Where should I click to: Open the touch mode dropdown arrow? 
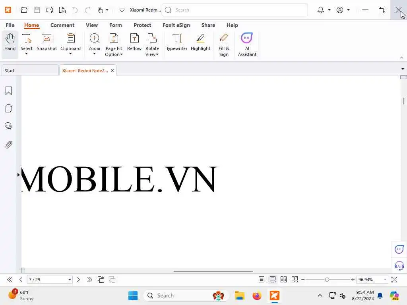pyautogui.click(x=107, y=10)
